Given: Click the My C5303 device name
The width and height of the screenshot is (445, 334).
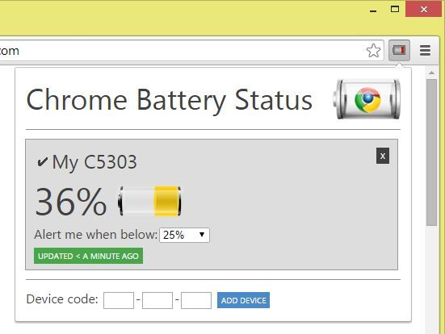Looking at the screenshot, I should click(94, 162).
